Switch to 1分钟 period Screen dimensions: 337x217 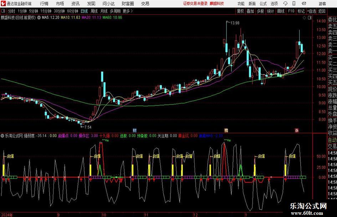pos(22,11)
